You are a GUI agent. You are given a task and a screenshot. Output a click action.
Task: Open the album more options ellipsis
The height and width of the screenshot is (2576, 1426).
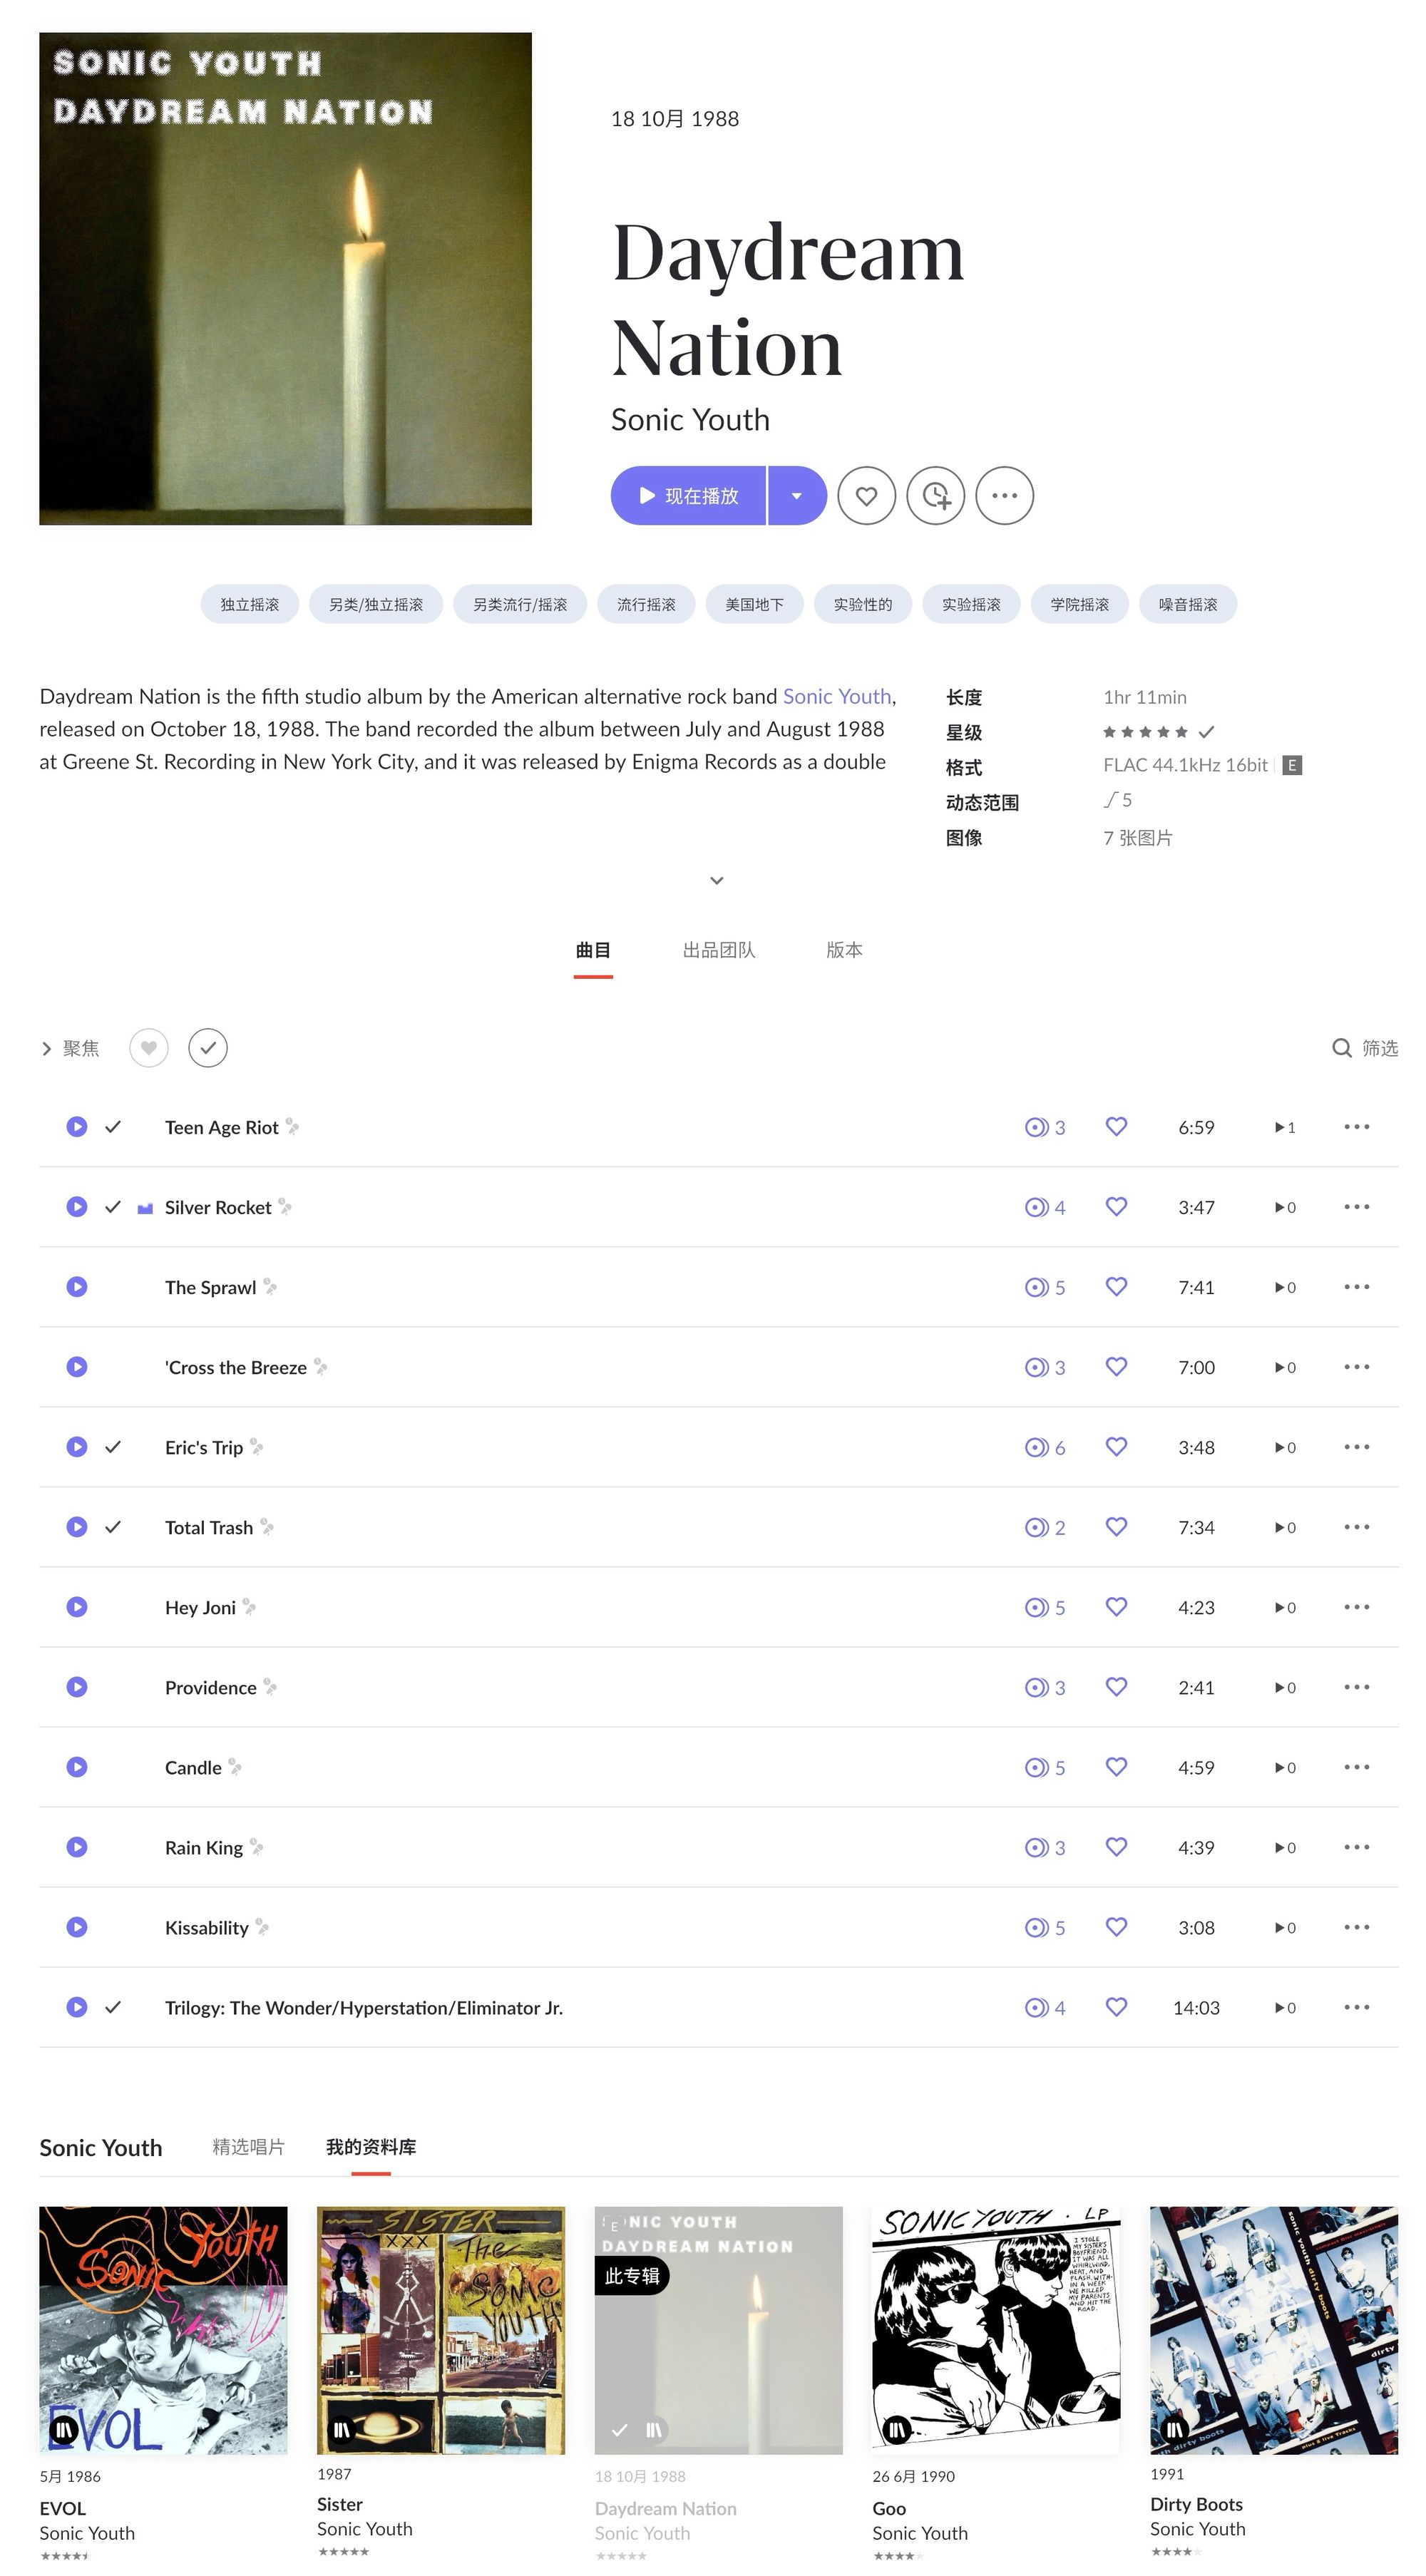tap(1004, 496)
